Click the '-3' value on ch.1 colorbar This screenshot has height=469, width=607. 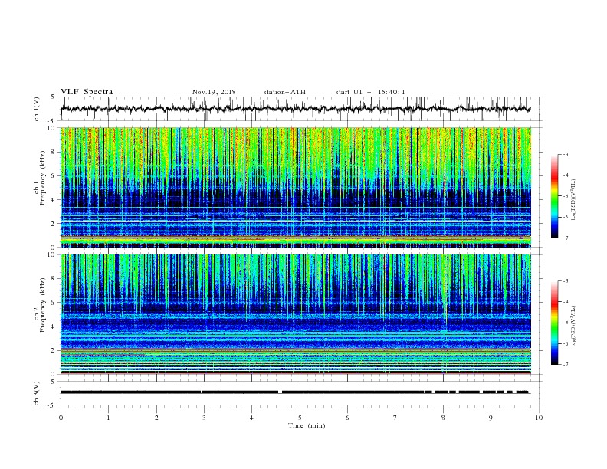(565, 154)
